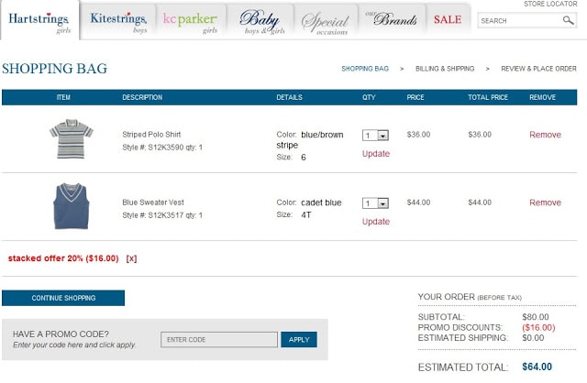This screenshot has width=587, height=383.
Task: Open the Striped Polo Shirt thumbnail
Action: [x=72, y=138]
